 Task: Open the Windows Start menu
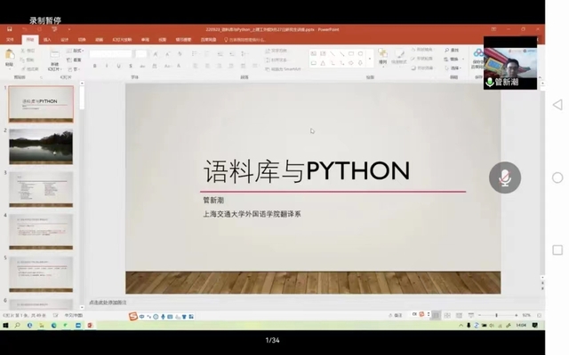coord(5,326)
